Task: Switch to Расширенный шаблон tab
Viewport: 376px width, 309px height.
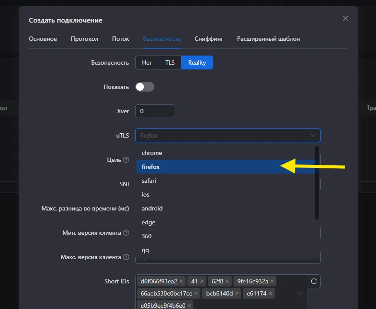Action: tap(268, 39)
